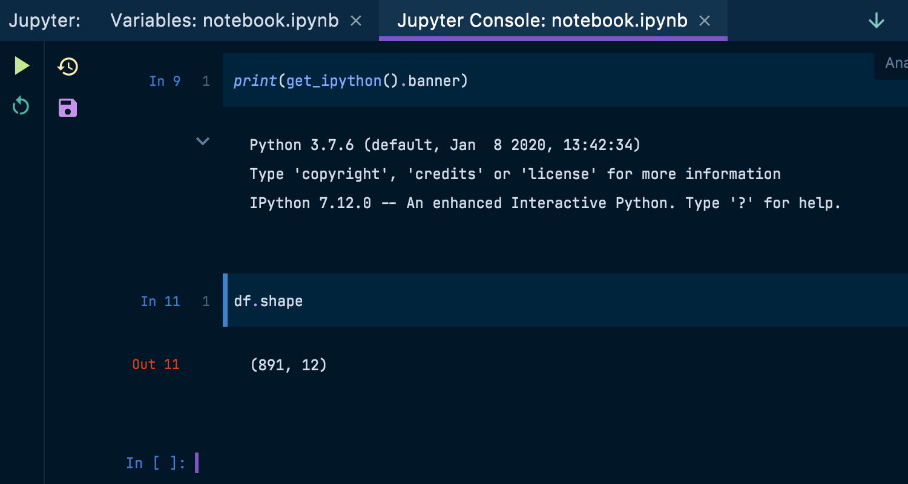Click the print(get_ipython().banner) code cell

[x=565, y=80]
